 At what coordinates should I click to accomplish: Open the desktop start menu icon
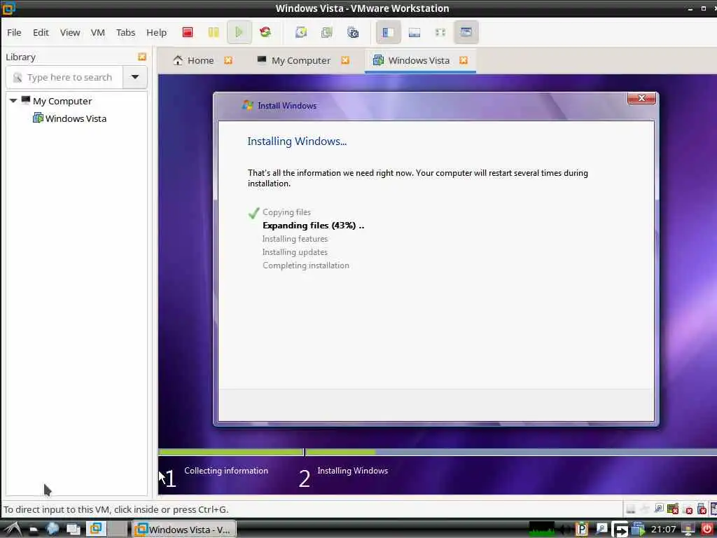(13, 530)
